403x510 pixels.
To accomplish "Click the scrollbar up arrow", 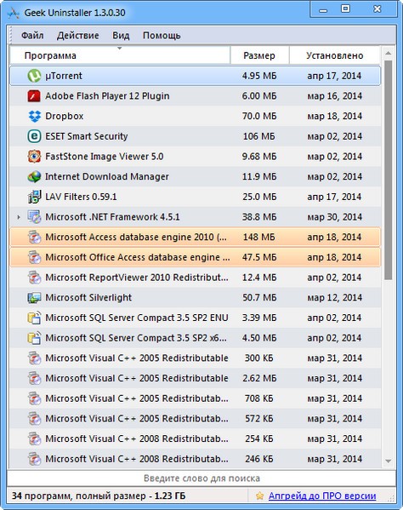I will point(388,53).
